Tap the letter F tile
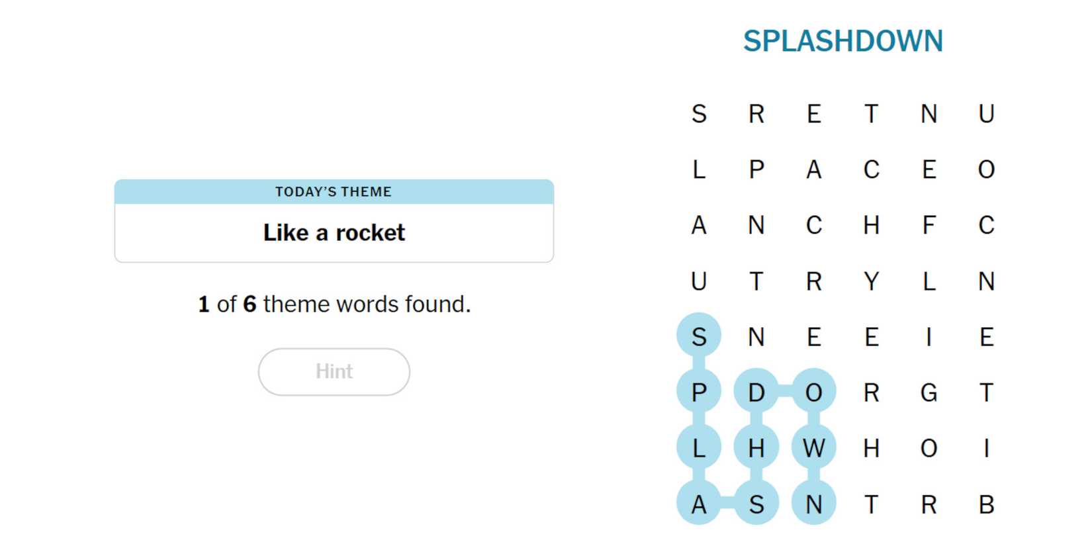The image size is (1092, 546). tap(929, 226)
